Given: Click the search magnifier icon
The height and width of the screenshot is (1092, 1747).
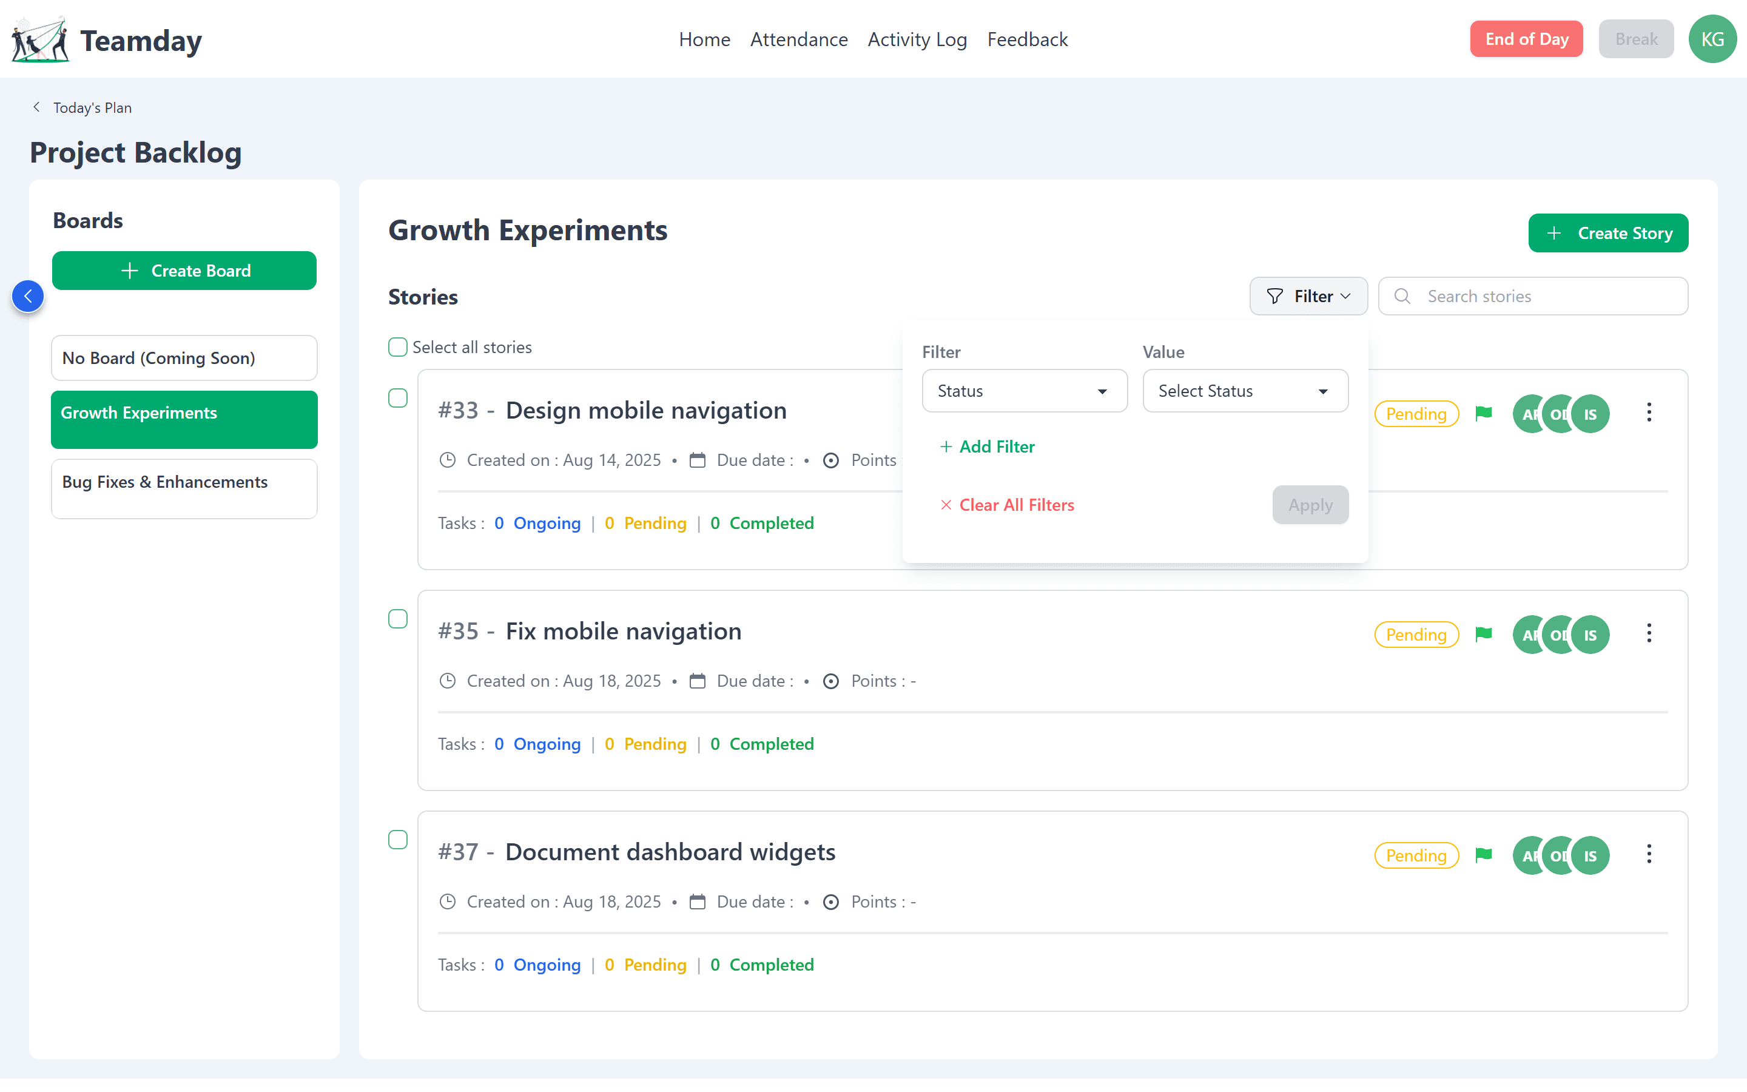Looking at the screenshot, I should point(1402,296).
